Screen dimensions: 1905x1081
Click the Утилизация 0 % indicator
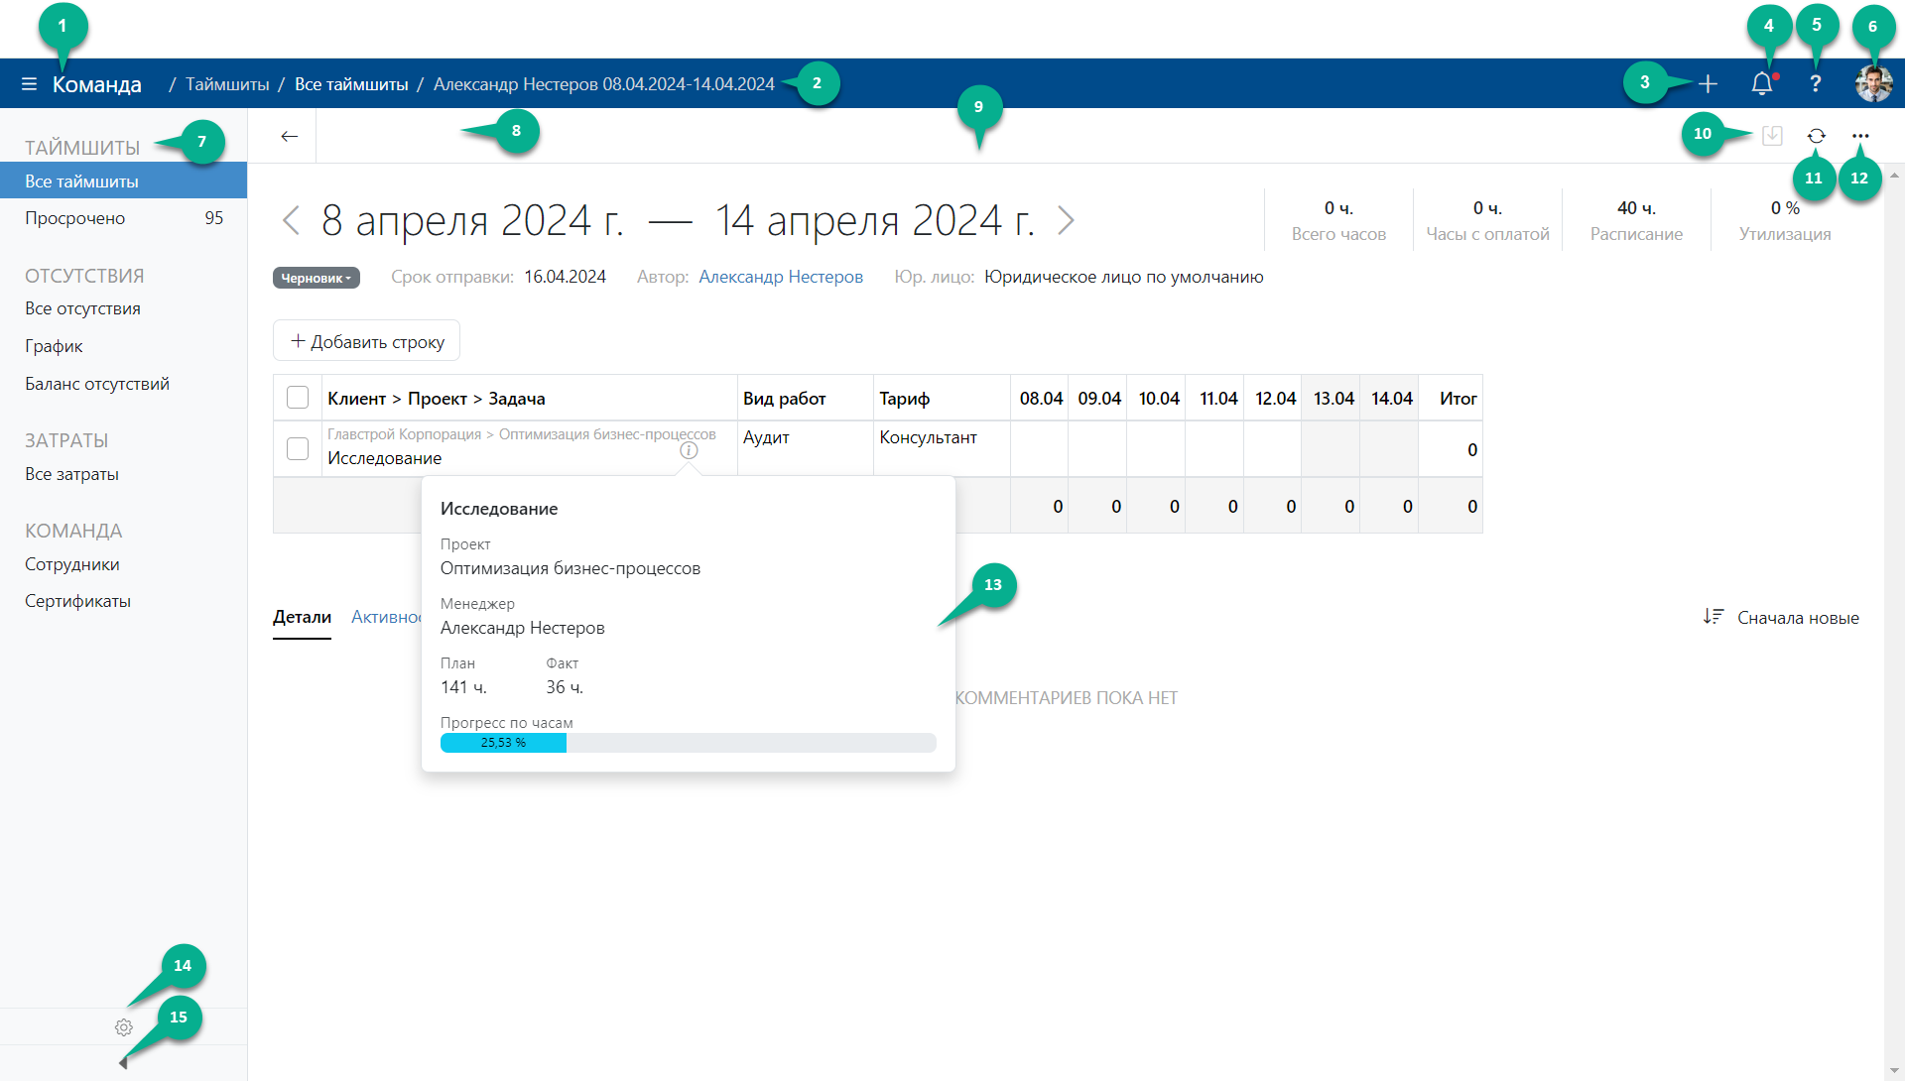click(x=1784, y=220)
